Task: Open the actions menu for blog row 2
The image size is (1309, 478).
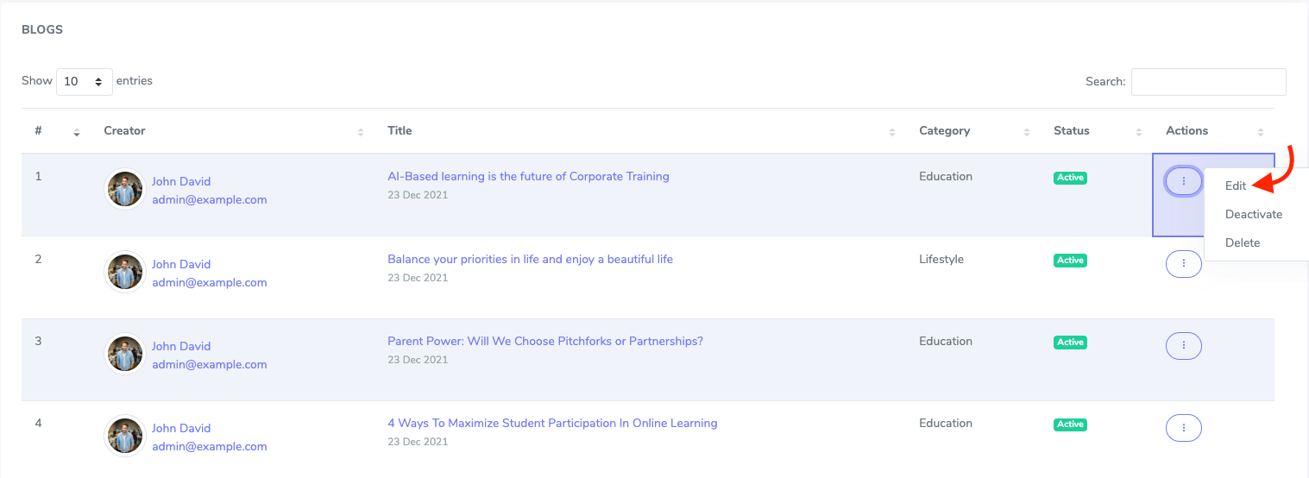Action: pyautogui.click(x=1183, y=263)
